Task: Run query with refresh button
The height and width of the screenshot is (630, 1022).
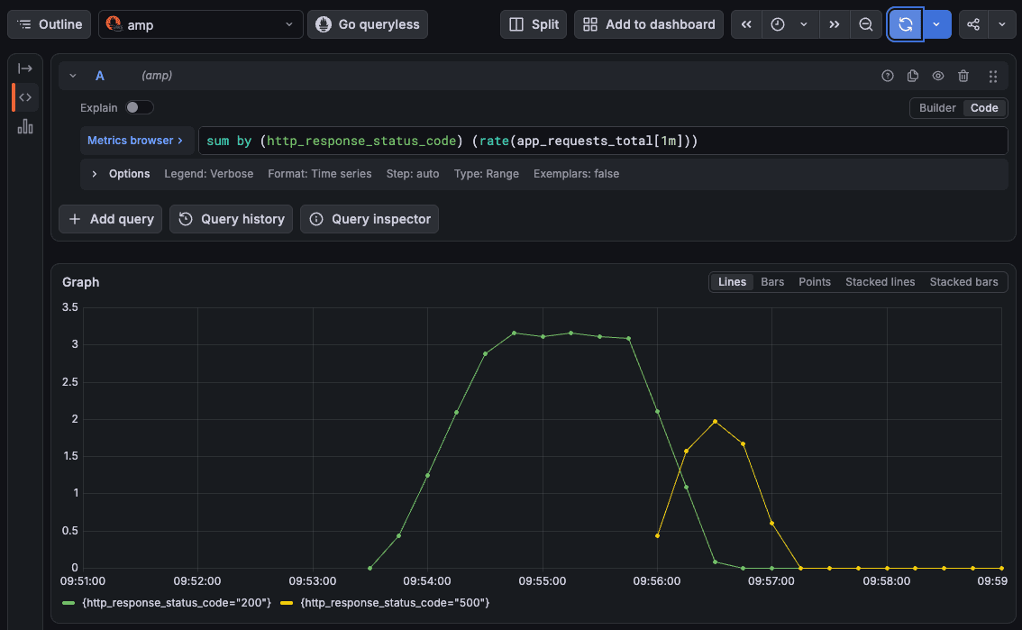Action: pyautogui.click(x=906, y=24)
